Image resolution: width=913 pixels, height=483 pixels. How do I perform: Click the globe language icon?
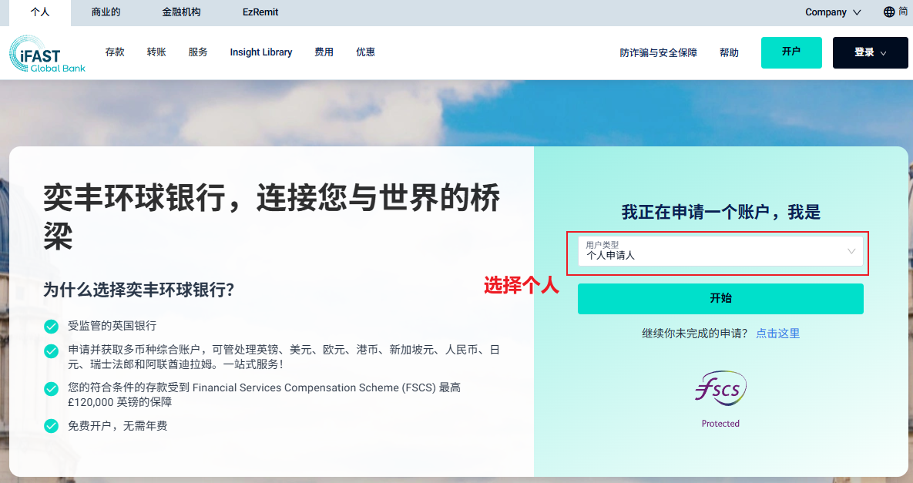[889, 12]
